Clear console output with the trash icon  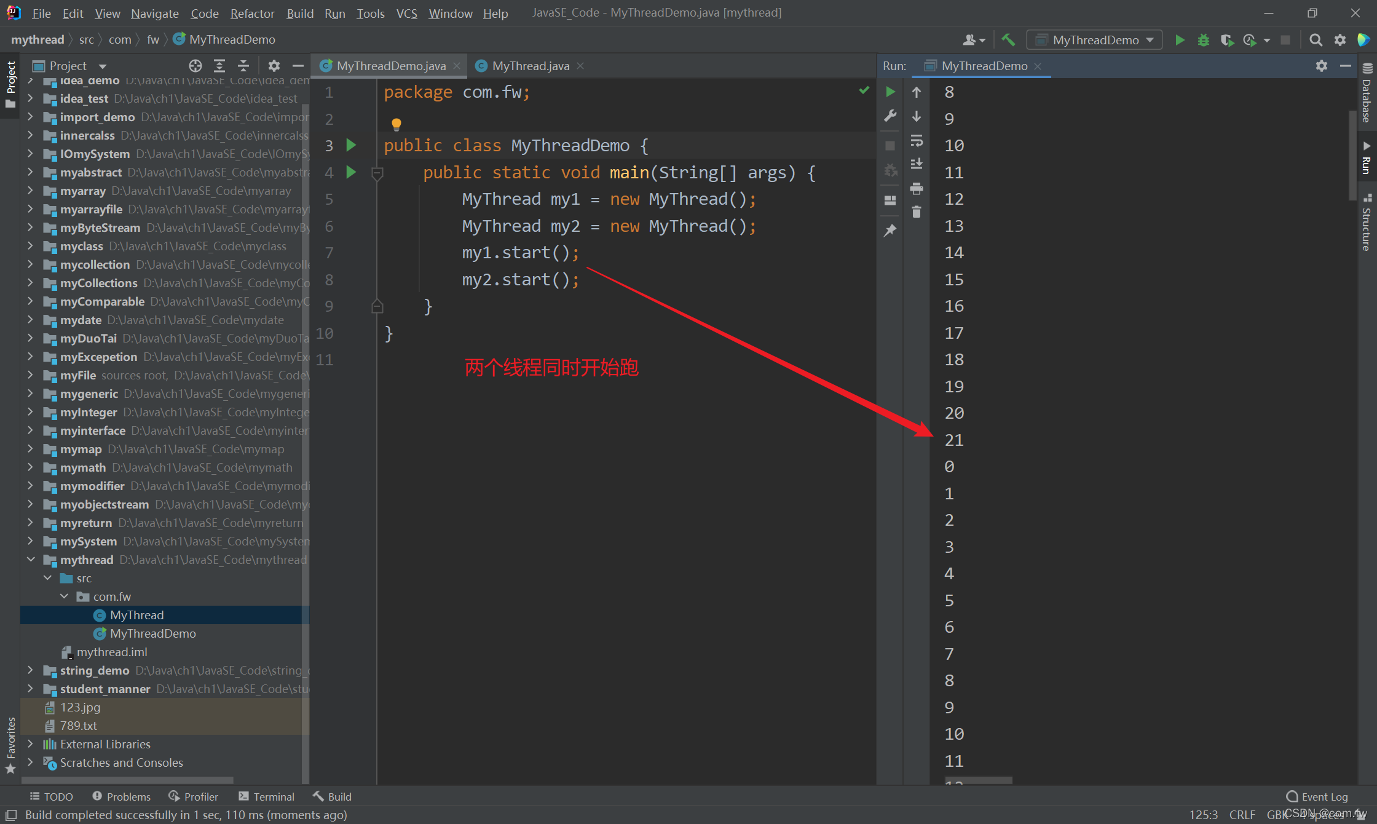click(x=917, y=212)
